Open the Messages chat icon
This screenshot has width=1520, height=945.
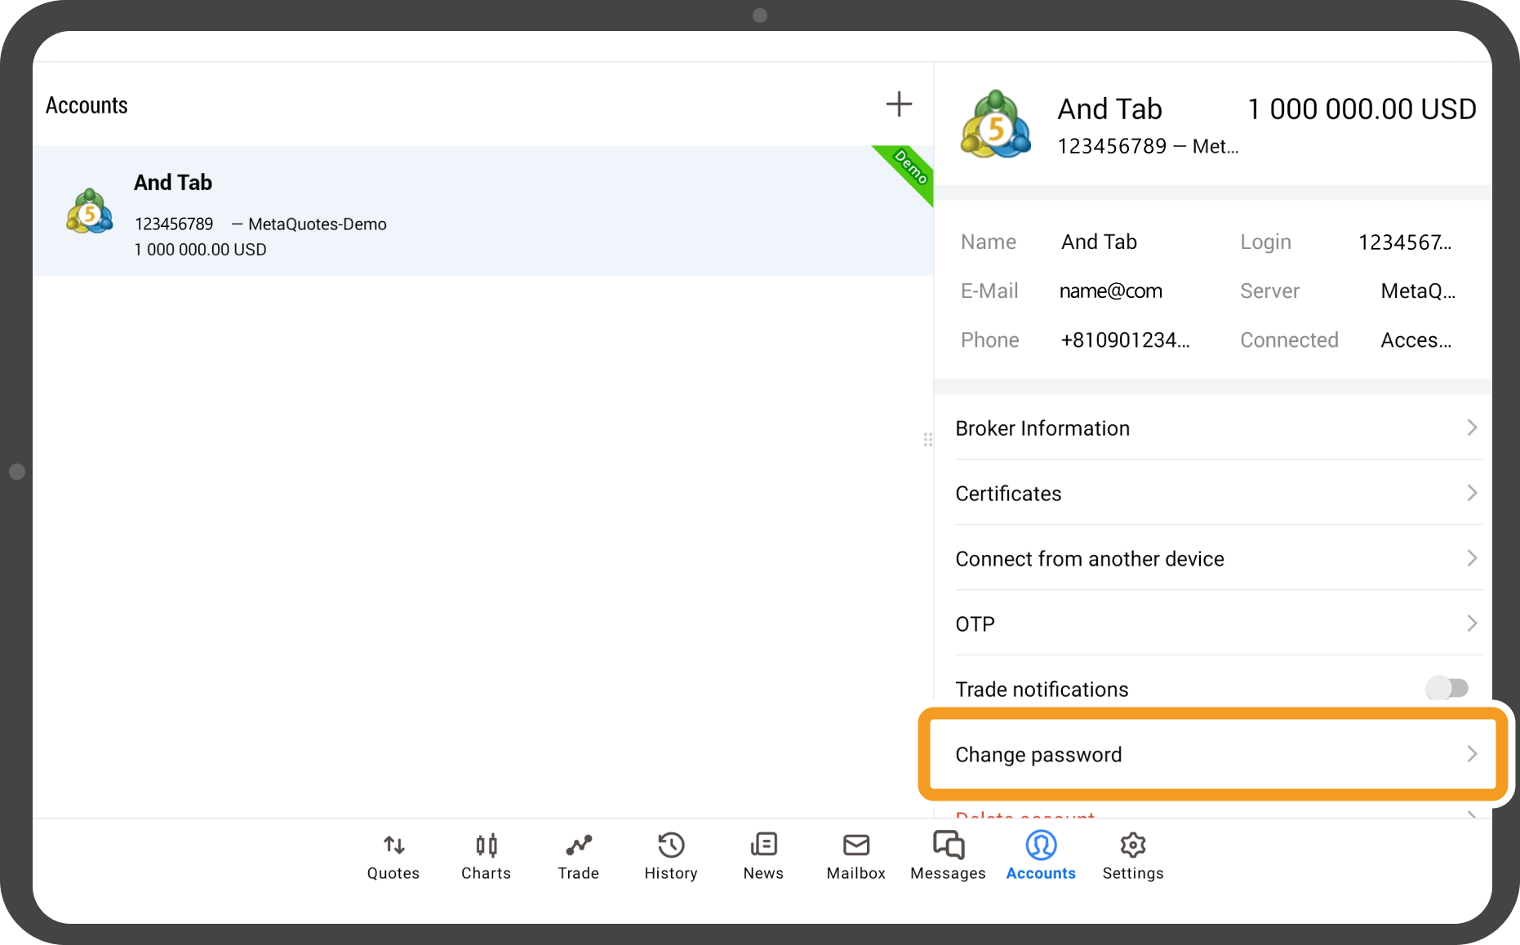(x=948, y=845)
